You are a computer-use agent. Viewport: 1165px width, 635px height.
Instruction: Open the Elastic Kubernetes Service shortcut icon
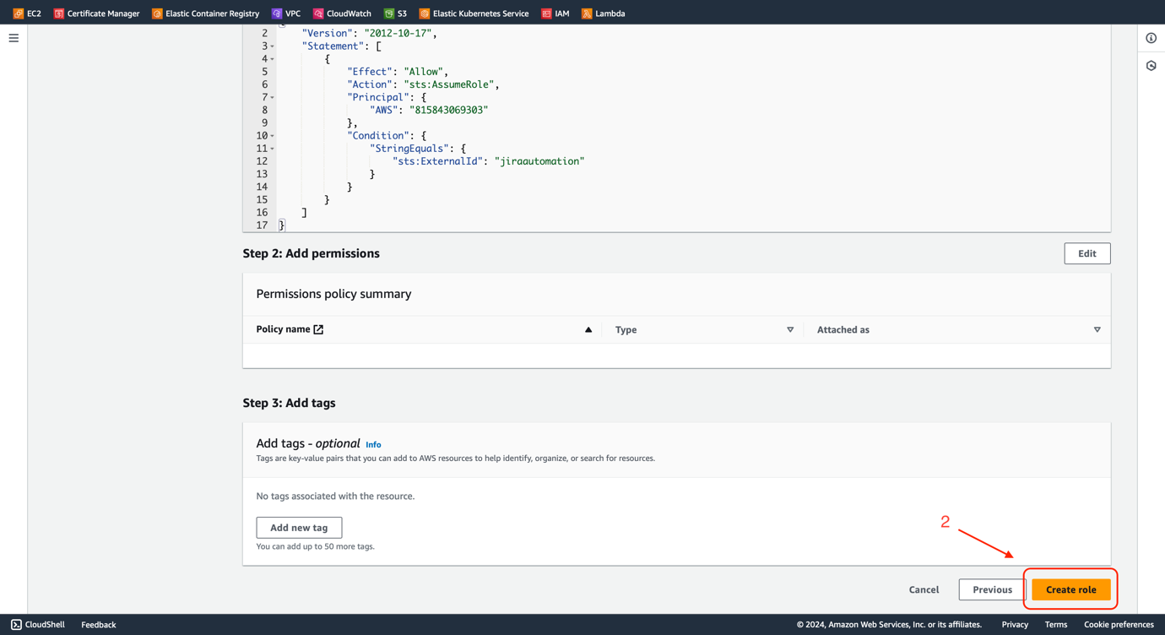425,14
